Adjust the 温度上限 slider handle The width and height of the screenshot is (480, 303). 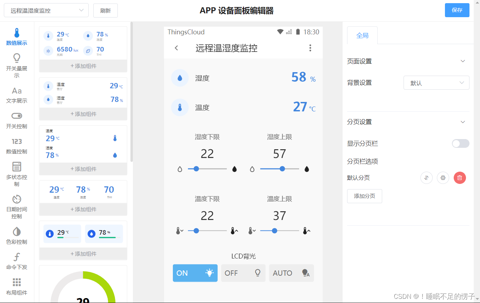point(275,231)
